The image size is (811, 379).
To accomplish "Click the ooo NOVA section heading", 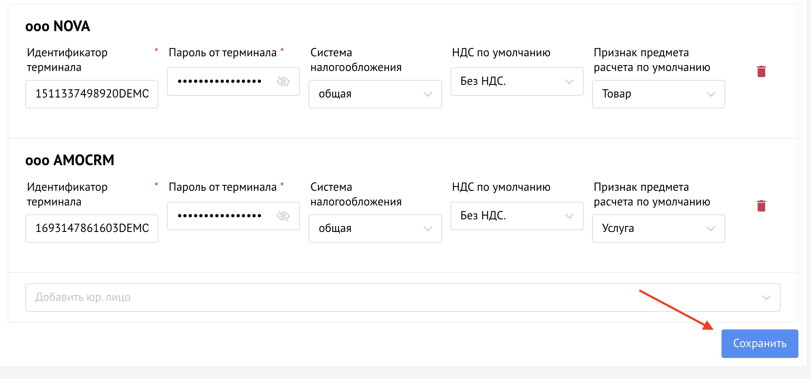I will pos(58,26).
